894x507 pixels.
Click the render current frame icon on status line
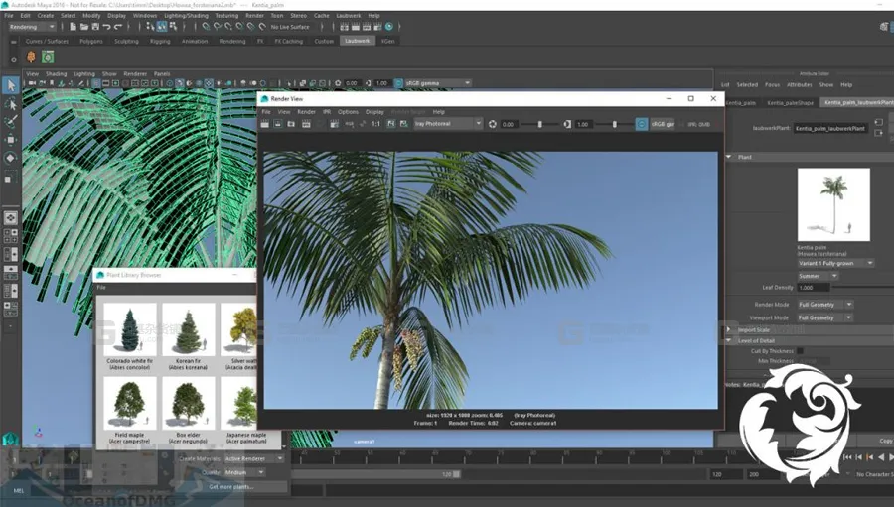pyautogui.click(x=356, y=27)
